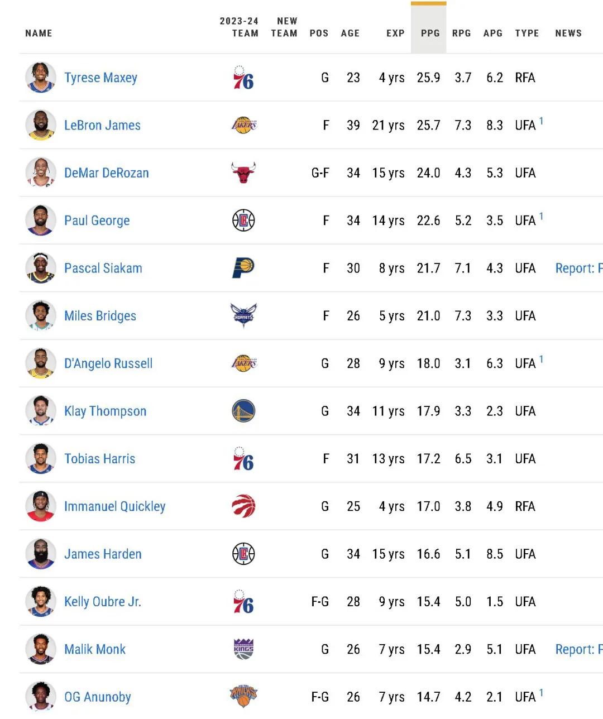Click the Charlotte Hornets logo for Miles Bridges
603x719 pixels.
tap(243, 316)
